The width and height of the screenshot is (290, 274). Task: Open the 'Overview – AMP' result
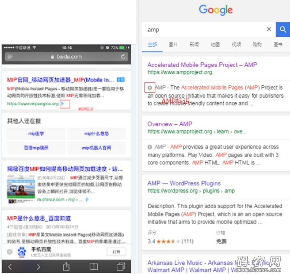click(170, 124)
